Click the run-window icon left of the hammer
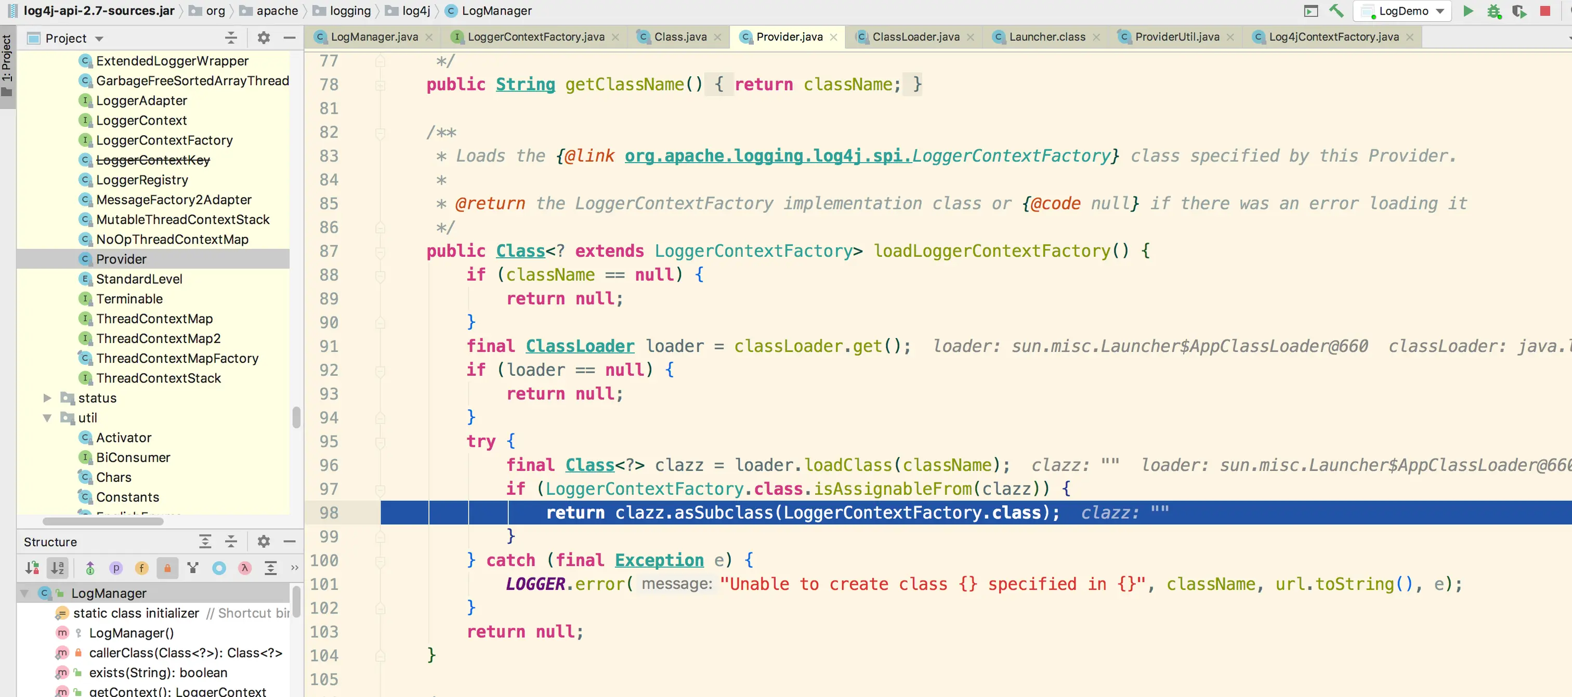Viewport: 1572px width, 697px height. 1311,11
